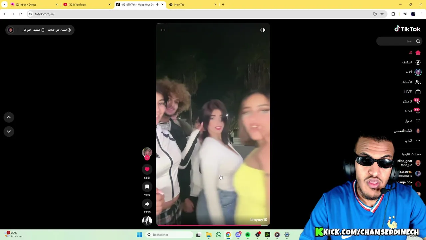
Task: Open Spotify from the taskbar
Action: [248, 235]
